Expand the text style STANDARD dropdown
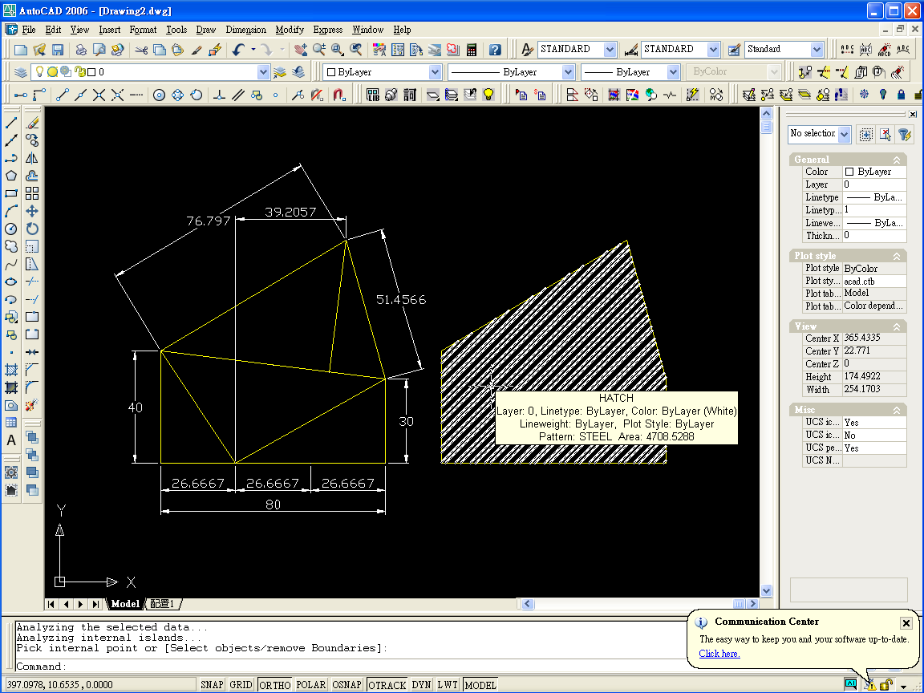 [x=610, y=50]
